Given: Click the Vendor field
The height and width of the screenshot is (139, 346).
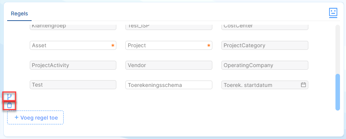Looking at the screenshot, I should point(169,65).
